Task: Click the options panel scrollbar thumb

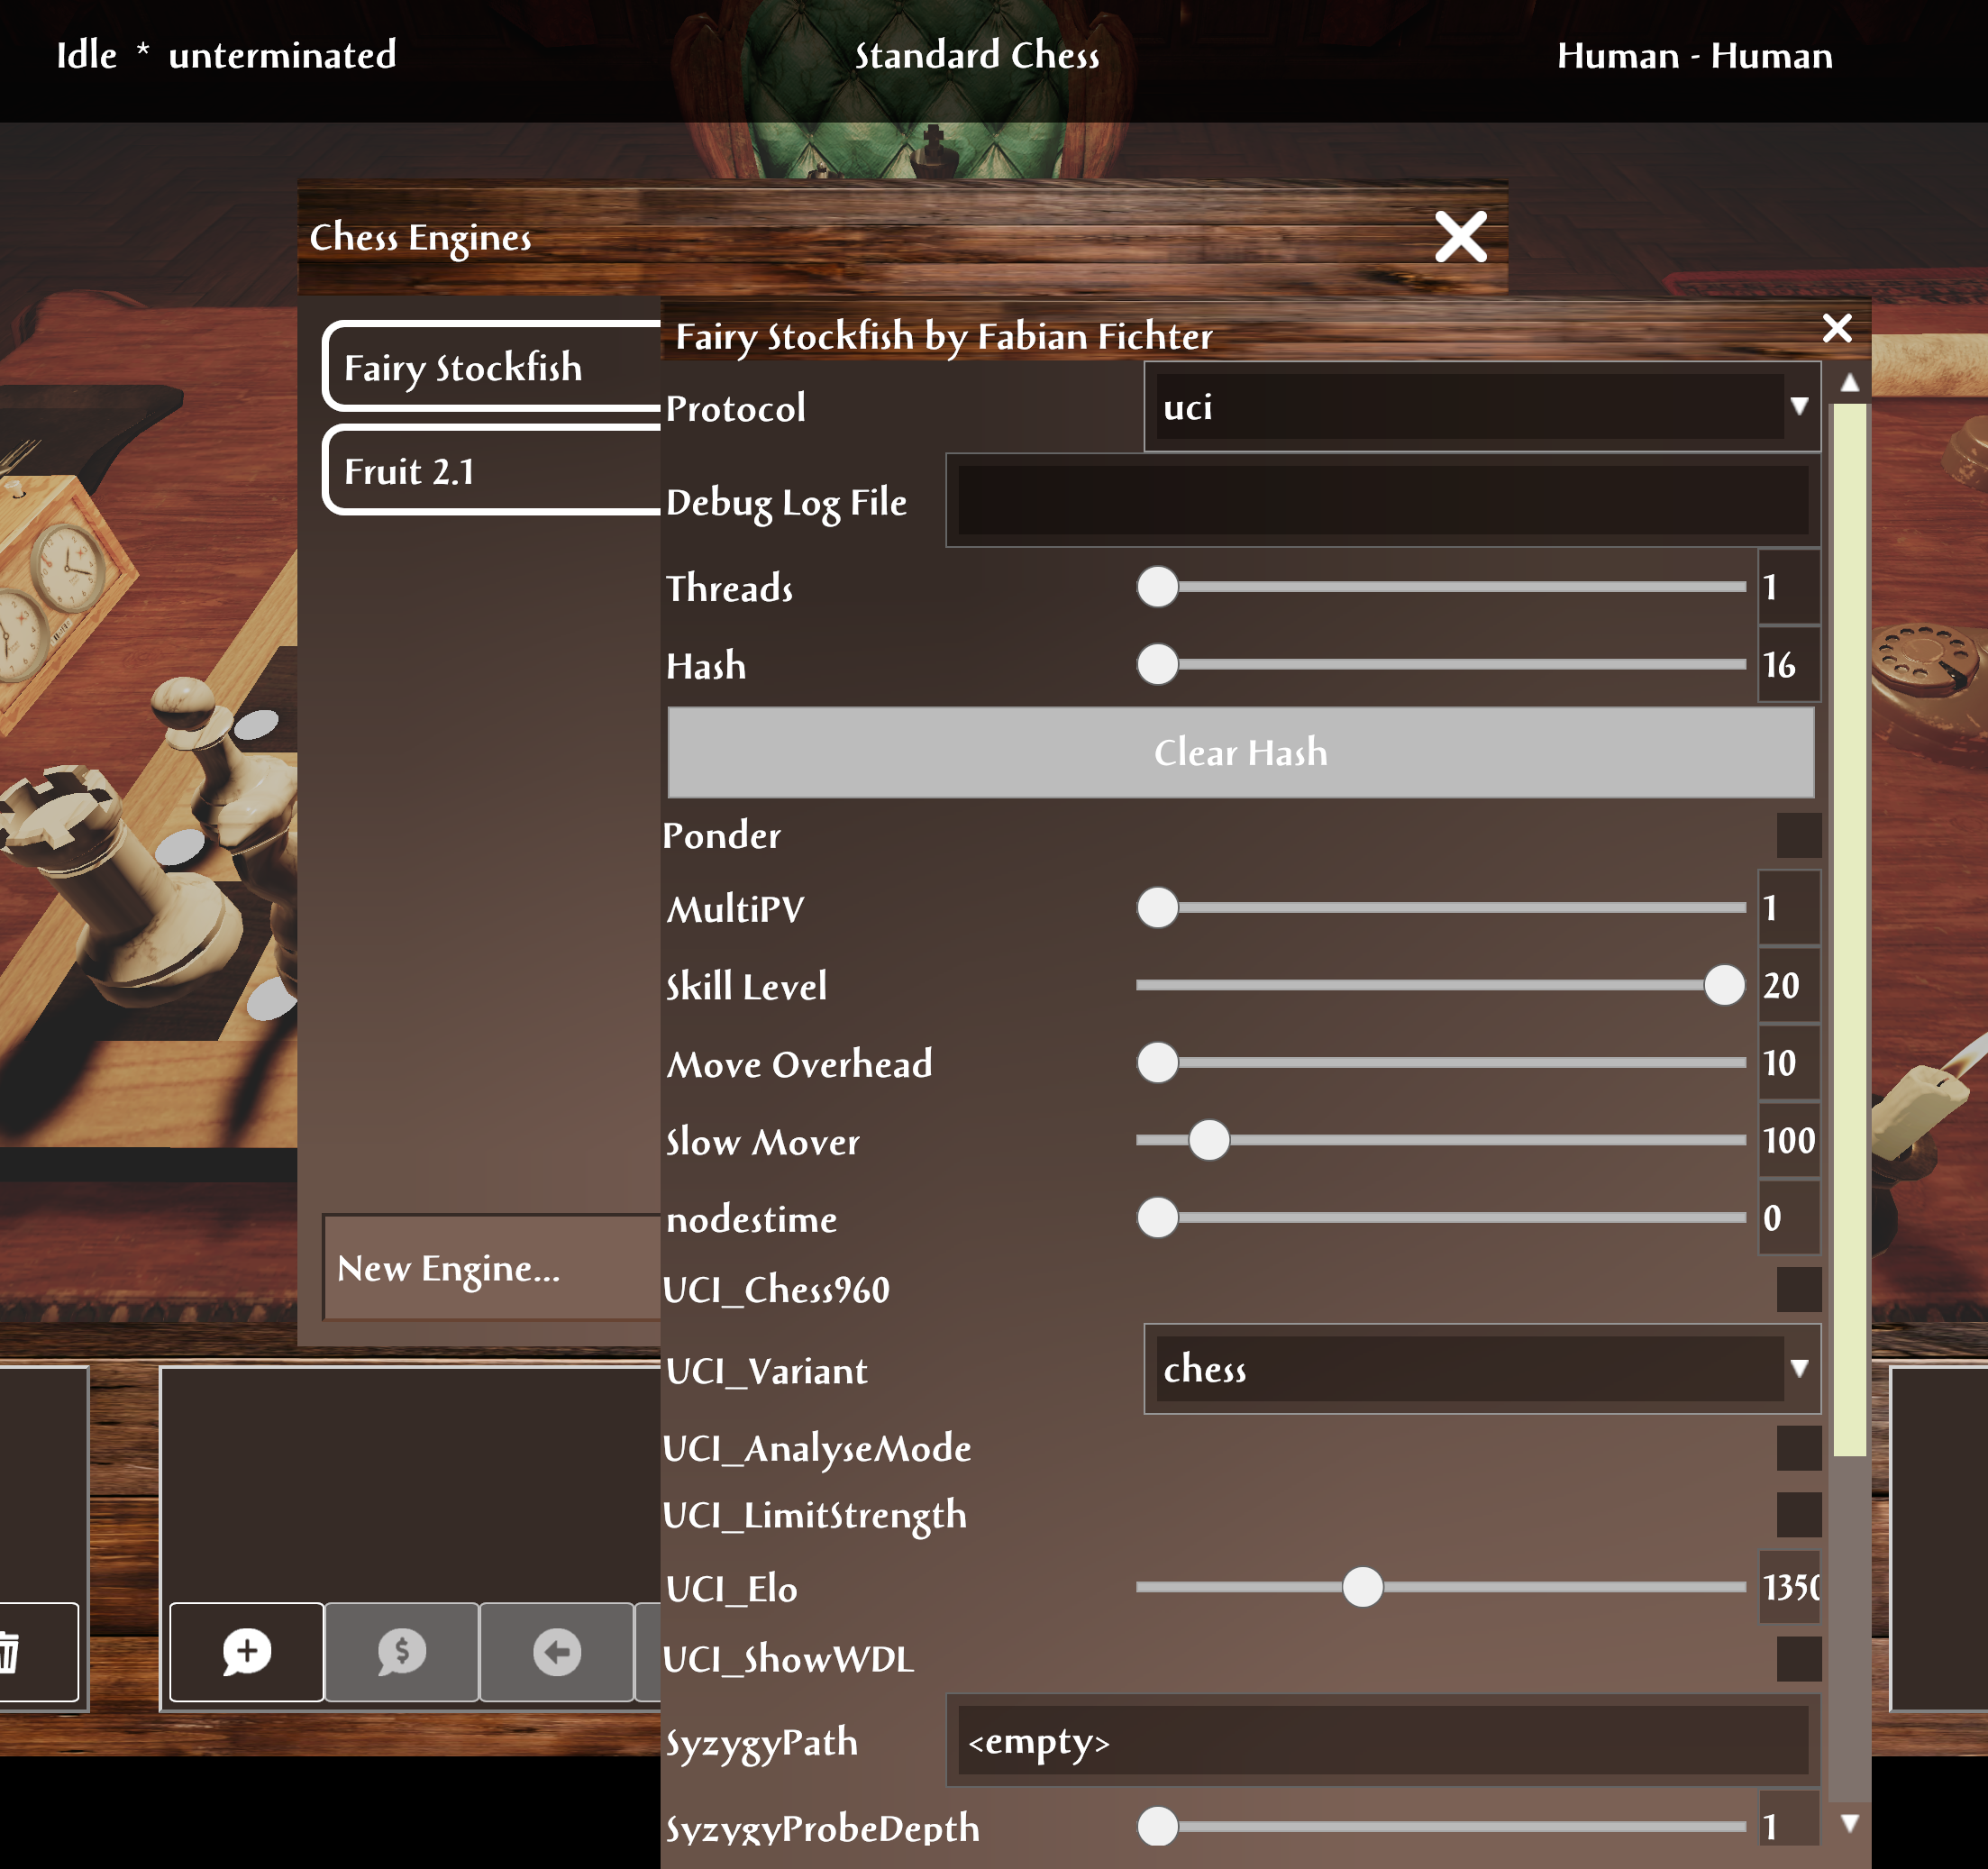Action: (x=1850, y=930)
